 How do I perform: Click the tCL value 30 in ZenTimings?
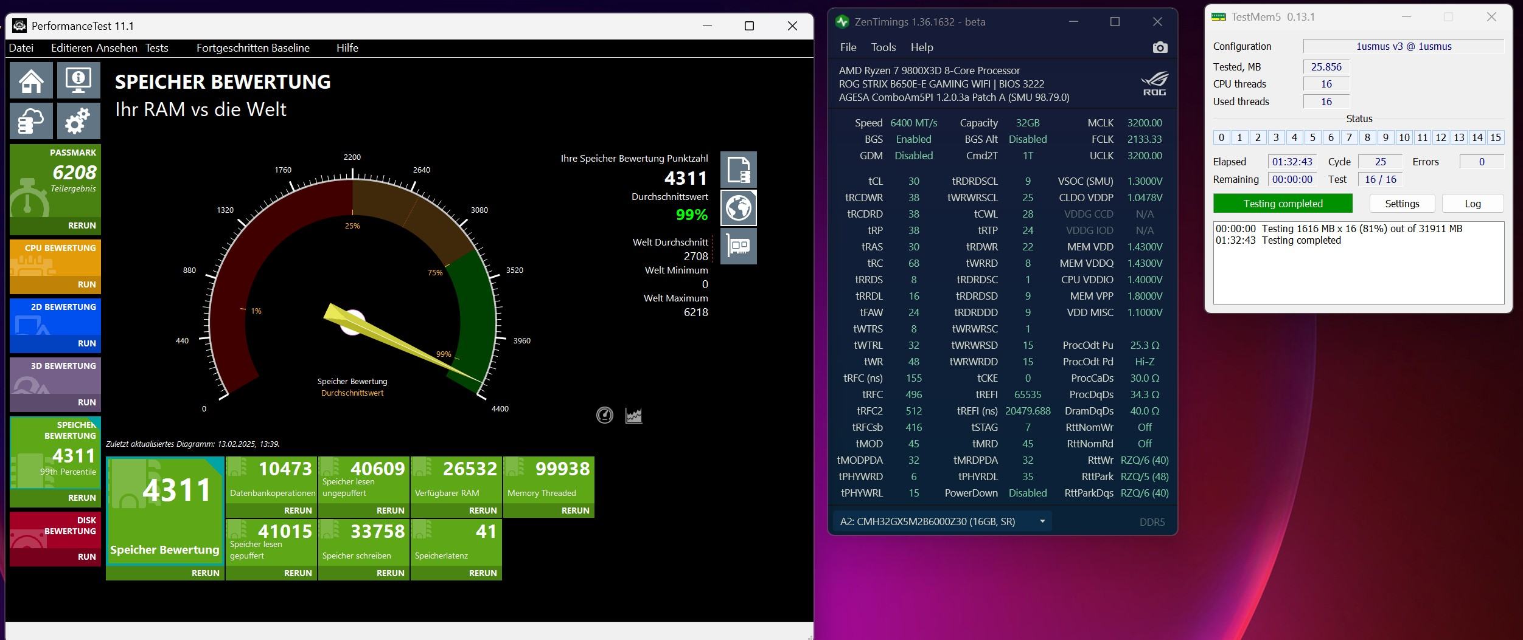[914, 181]
